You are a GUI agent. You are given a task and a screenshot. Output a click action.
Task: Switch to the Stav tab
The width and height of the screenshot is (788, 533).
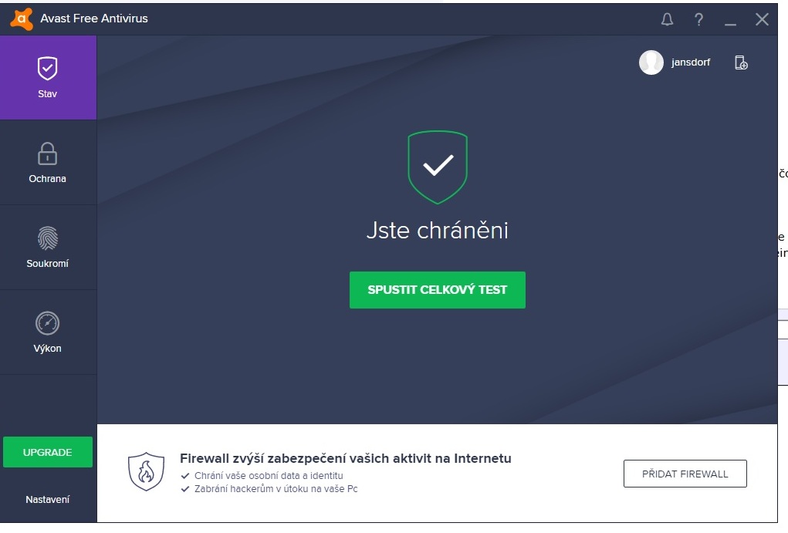coord(48,77)
